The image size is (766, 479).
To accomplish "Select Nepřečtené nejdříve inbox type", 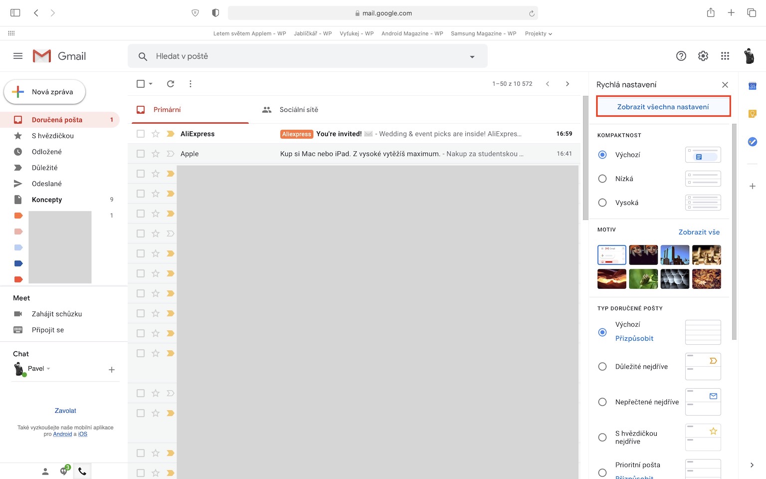I will [x=602, y=402].
